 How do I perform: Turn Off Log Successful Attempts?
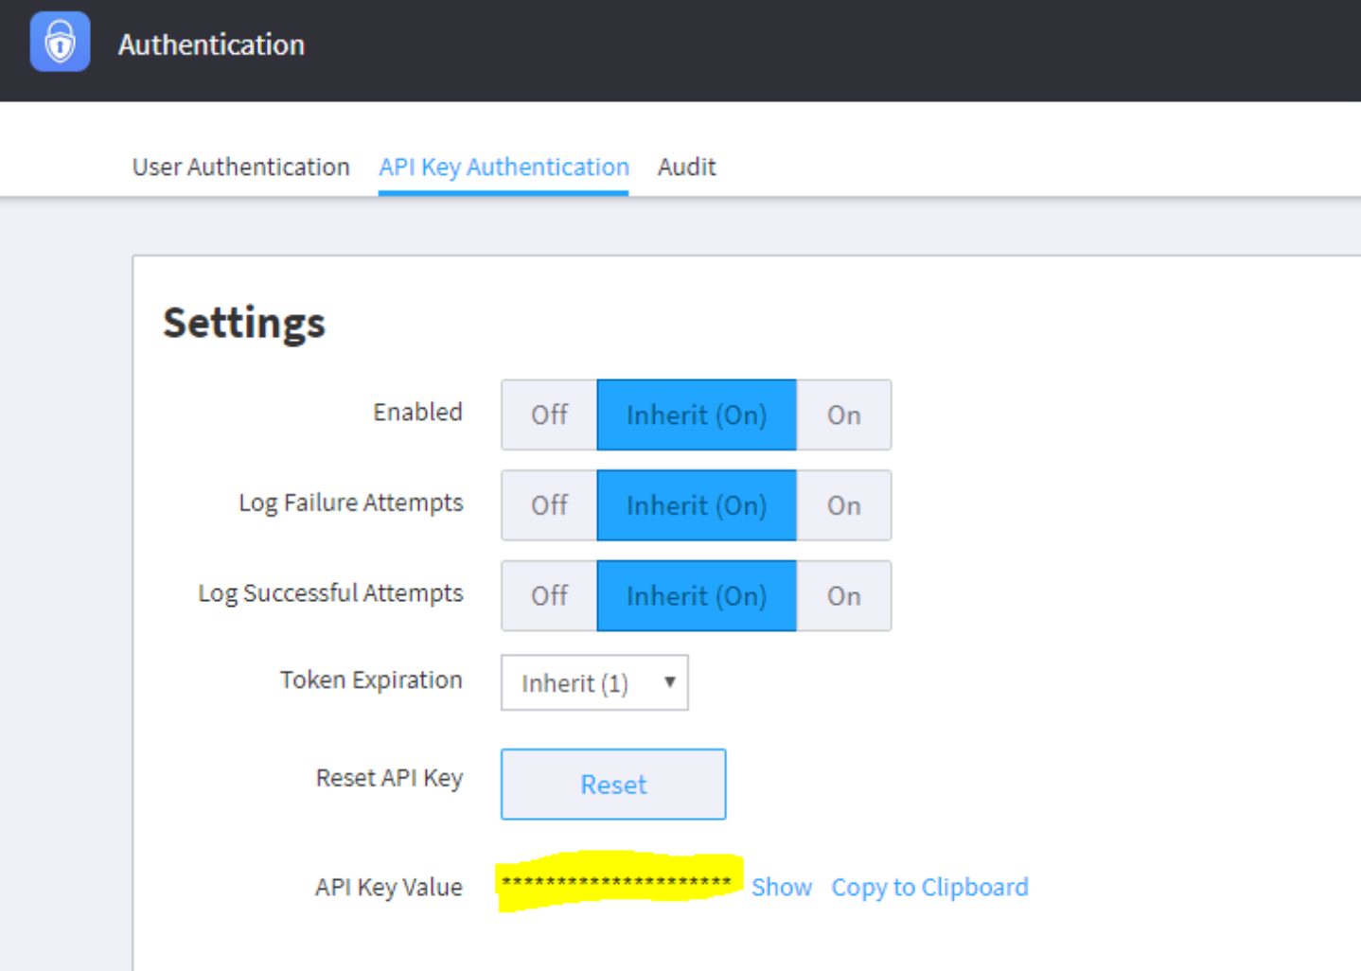click(549, 596)
